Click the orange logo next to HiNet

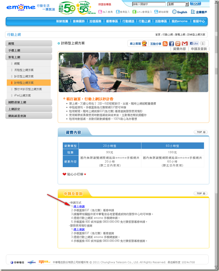(44, 262)
